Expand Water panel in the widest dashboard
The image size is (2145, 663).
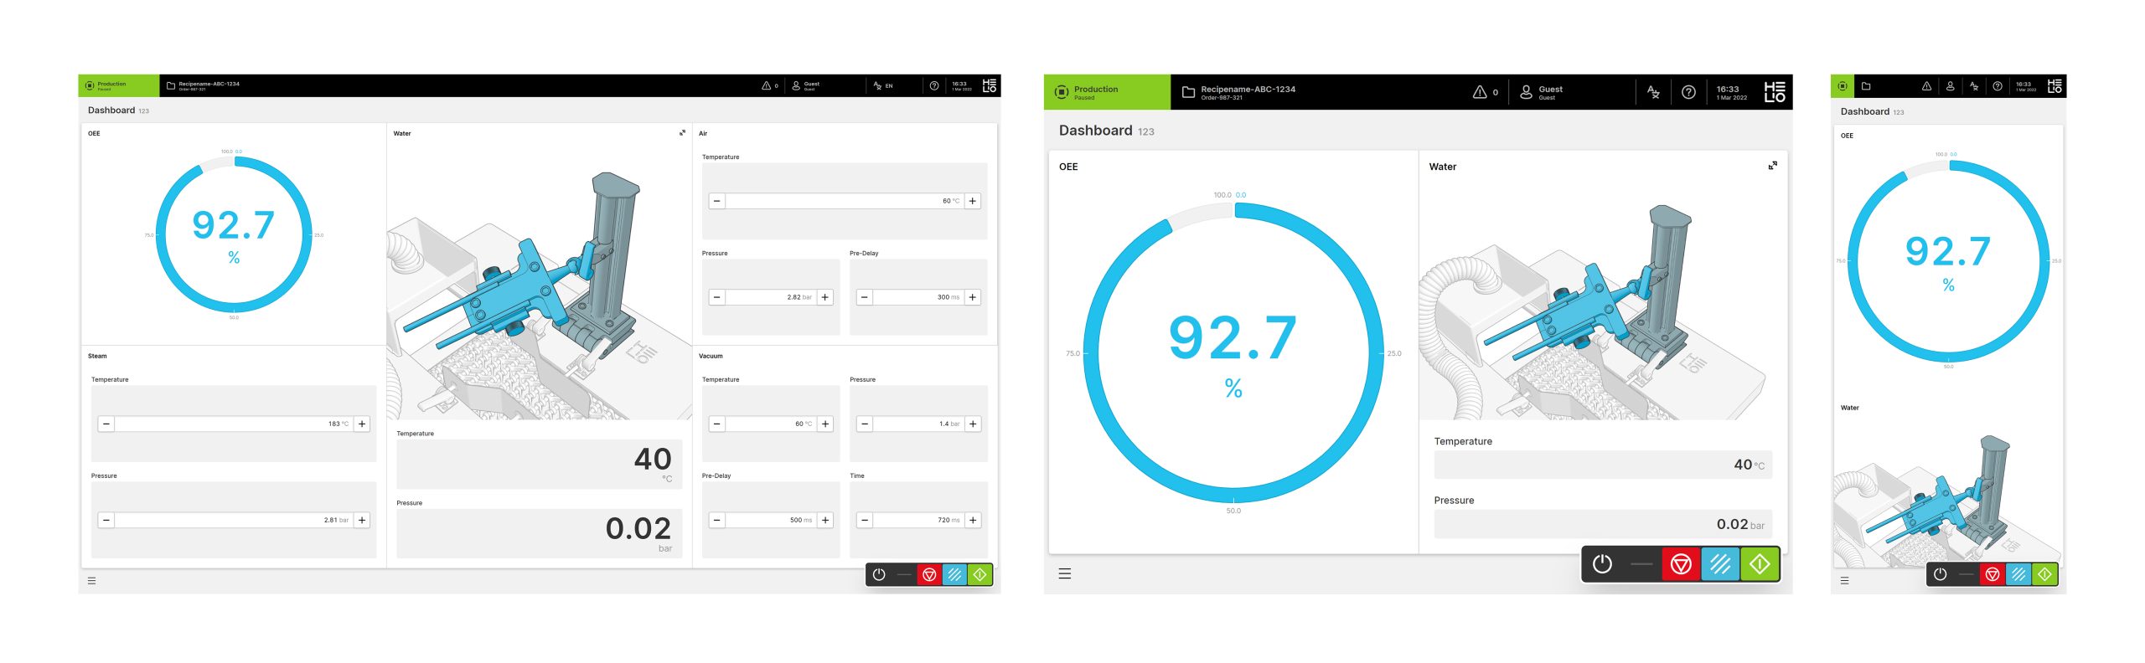click(682, 133)
